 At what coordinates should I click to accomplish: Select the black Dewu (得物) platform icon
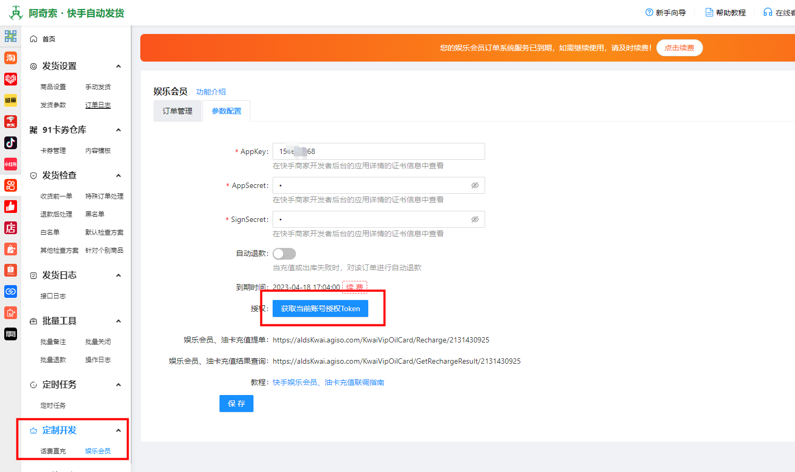click(x=11, y=333)
